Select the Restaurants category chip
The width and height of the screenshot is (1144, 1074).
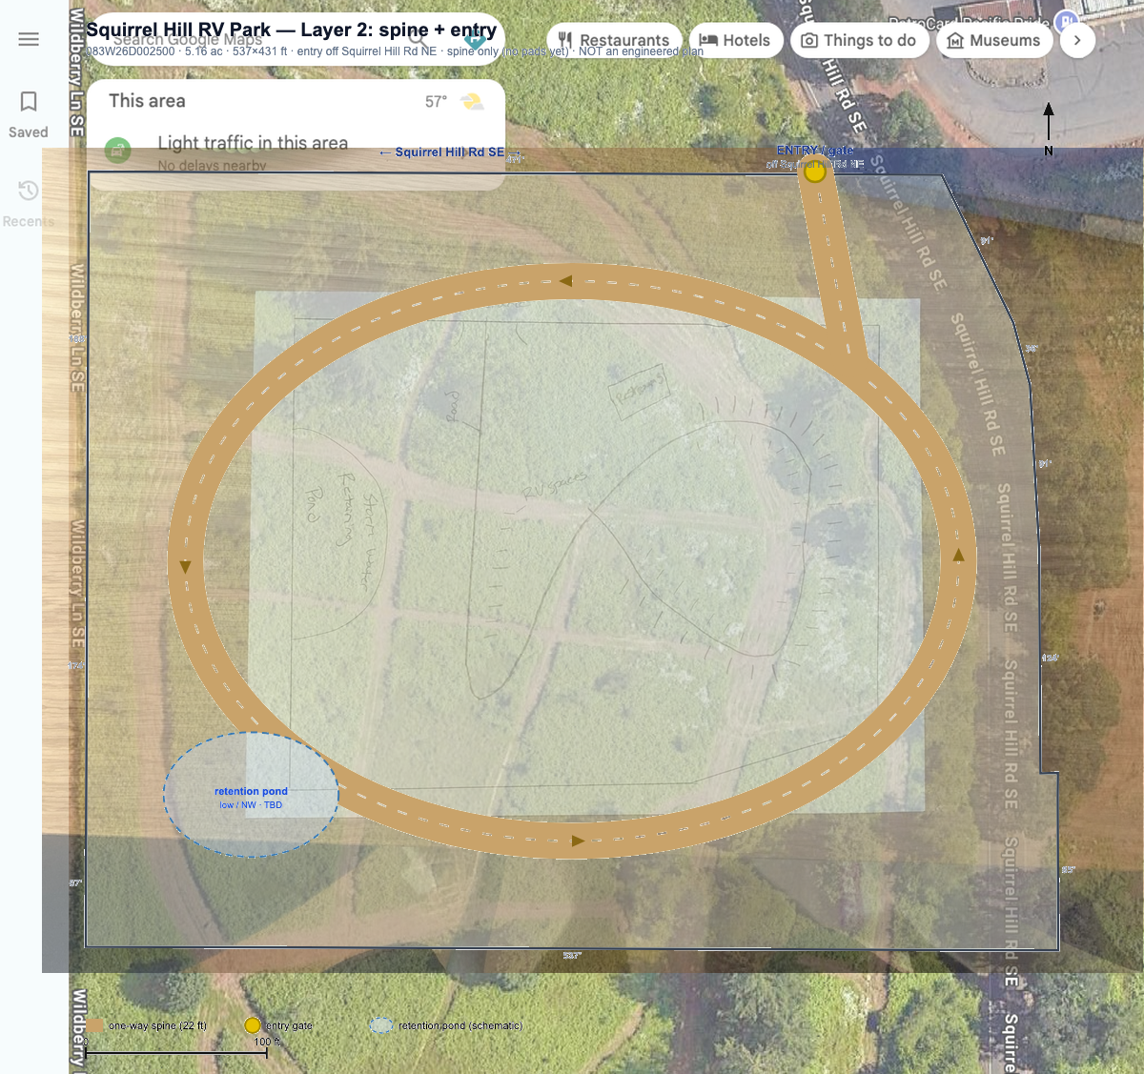coord(614,40)
